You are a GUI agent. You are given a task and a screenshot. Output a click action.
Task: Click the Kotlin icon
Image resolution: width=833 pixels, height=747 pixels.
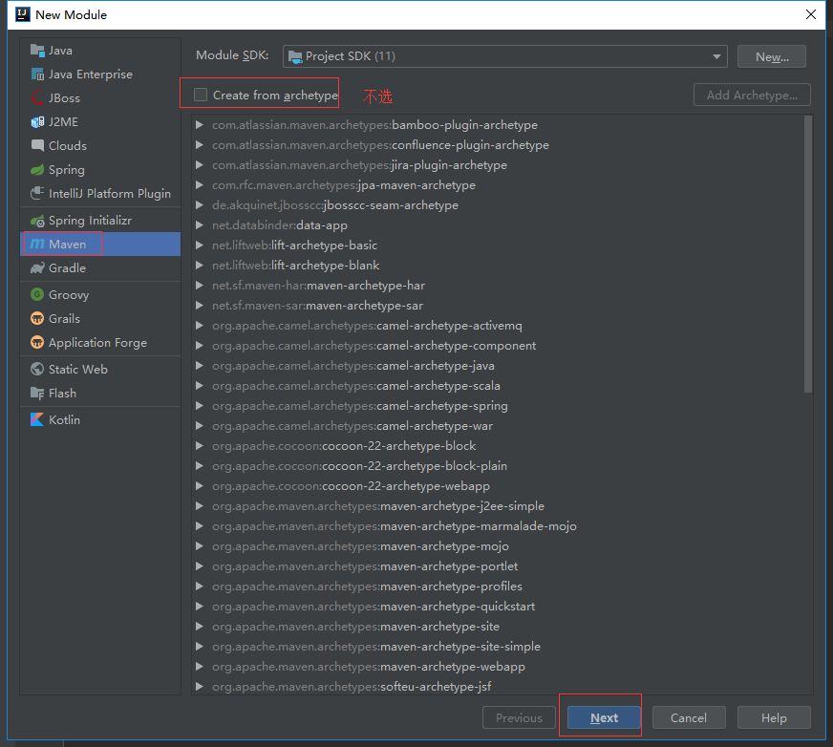pos(37,419)
